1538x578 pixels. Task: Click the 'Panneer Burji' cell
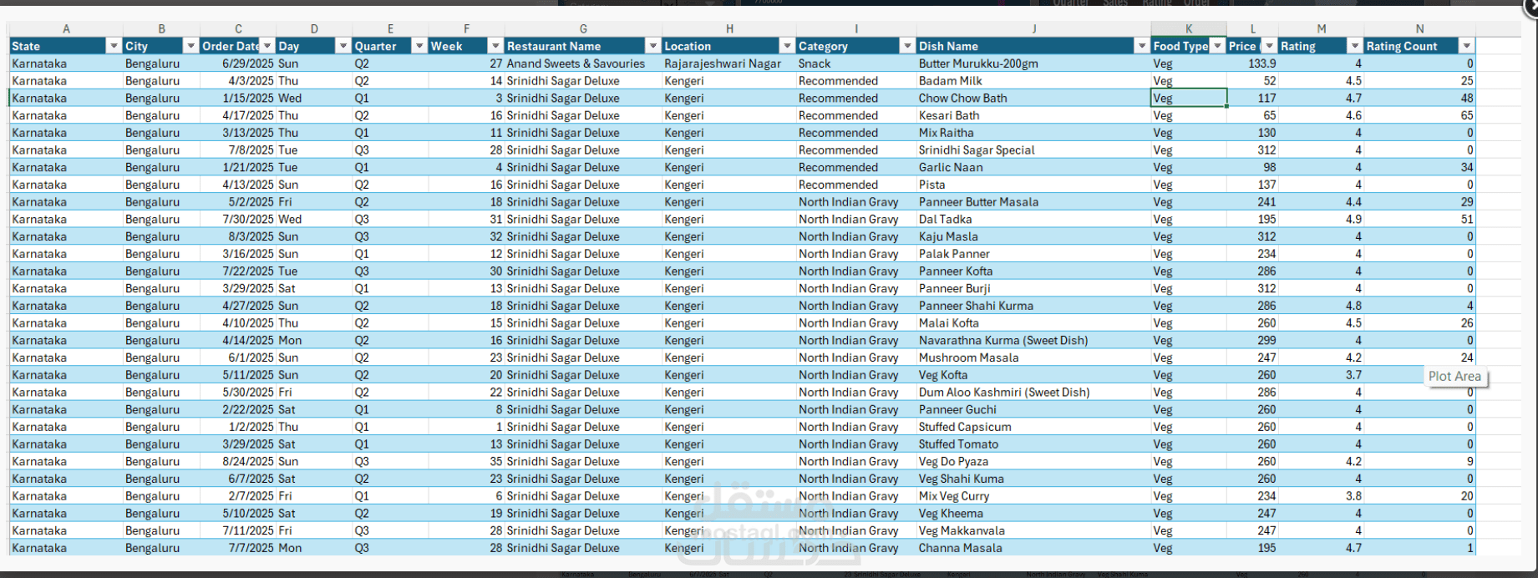tap(1033, 288)
